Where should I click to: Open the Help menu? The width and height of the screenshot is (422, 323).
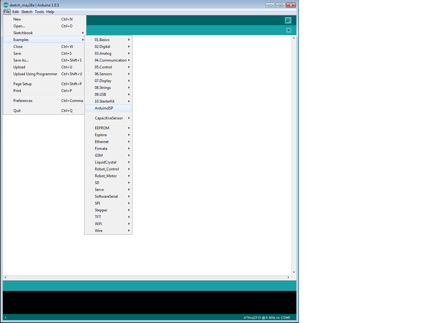(x=50, y=12)
